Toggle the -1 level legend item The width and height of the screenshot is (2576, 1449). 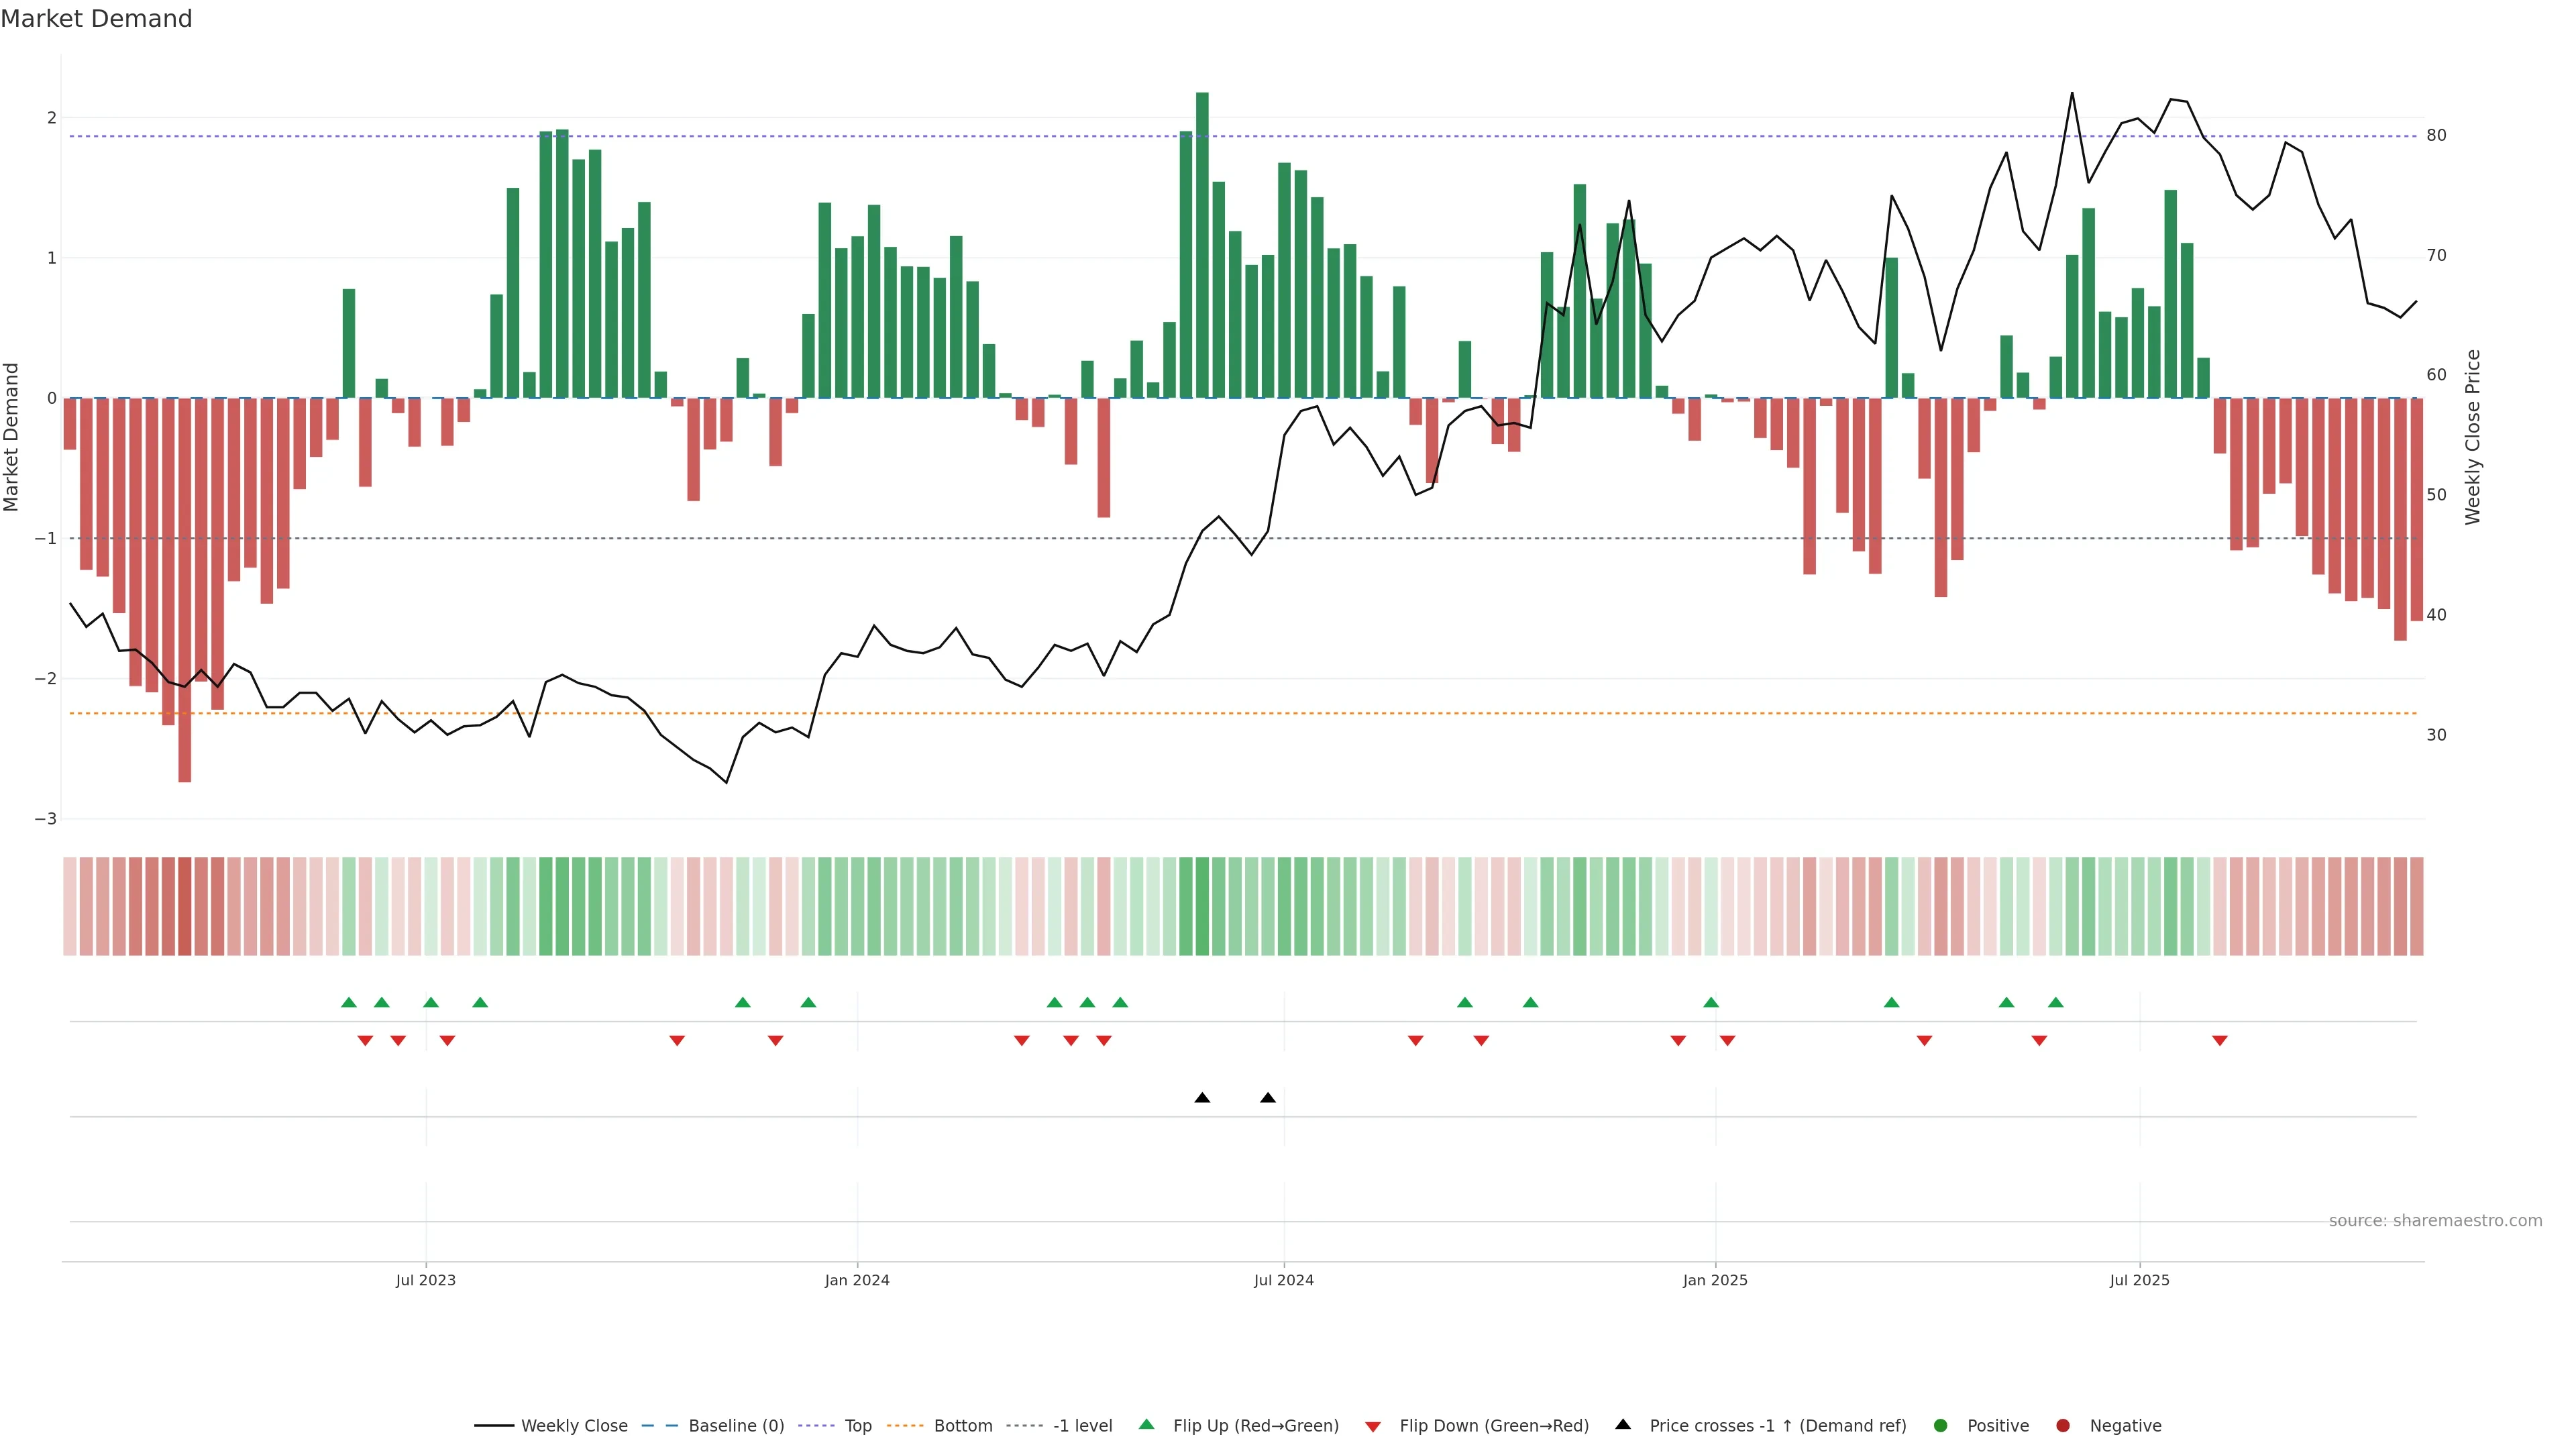click(1082, 1426)
